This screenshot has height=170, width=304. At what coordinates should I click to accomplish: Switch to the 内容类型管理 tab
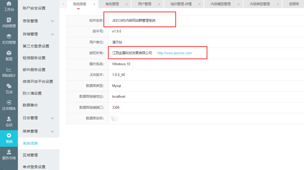pyautogui.click(x=260, y=4)
